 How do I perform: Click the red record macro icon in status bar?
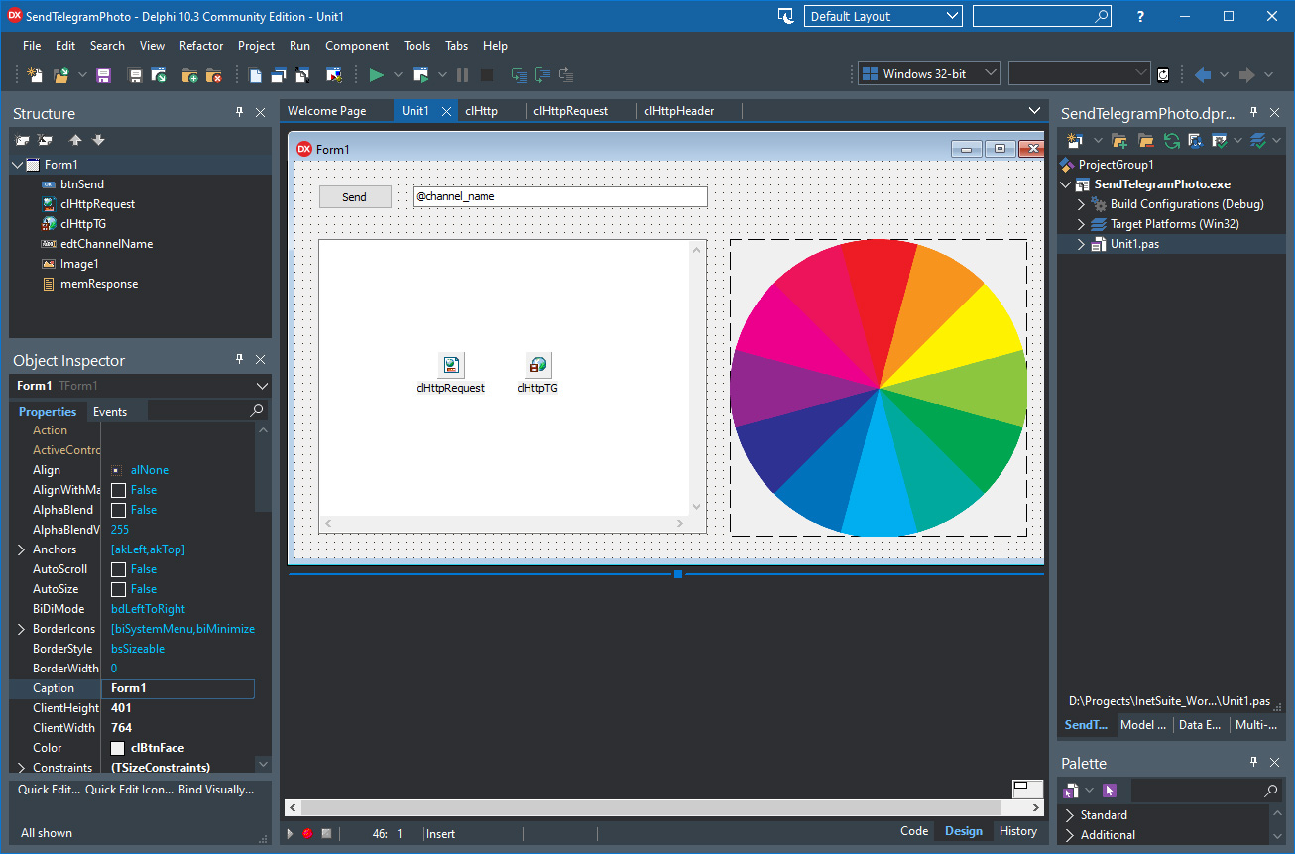click(307, 833)
